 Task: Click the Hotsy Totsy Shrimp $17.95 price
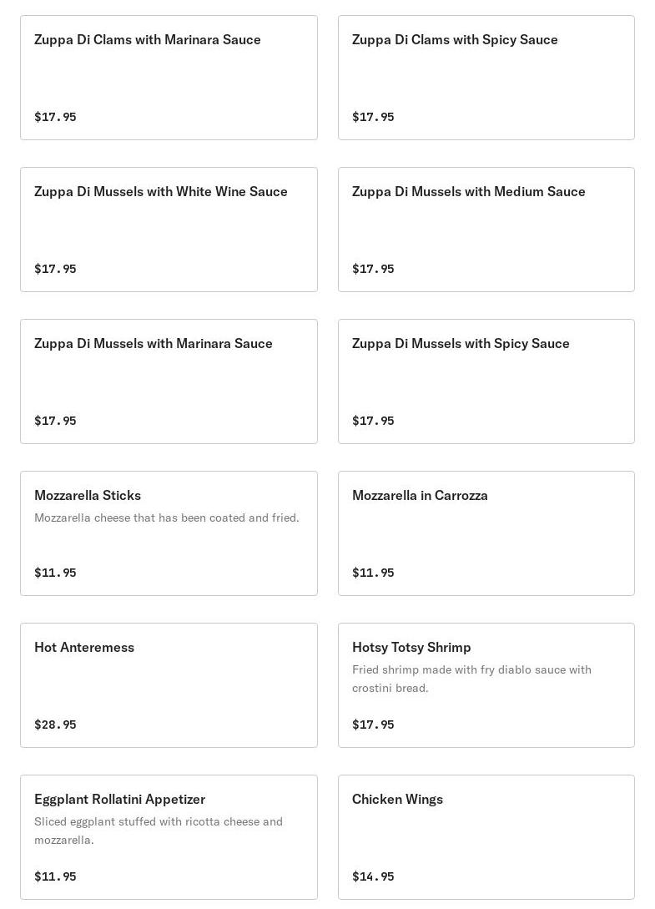pyautogui.click(x=373, y=725)
